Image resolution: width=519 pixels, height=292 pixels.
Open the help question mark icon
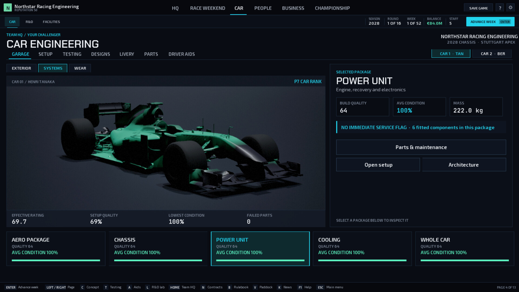click(x=500, y=8)
